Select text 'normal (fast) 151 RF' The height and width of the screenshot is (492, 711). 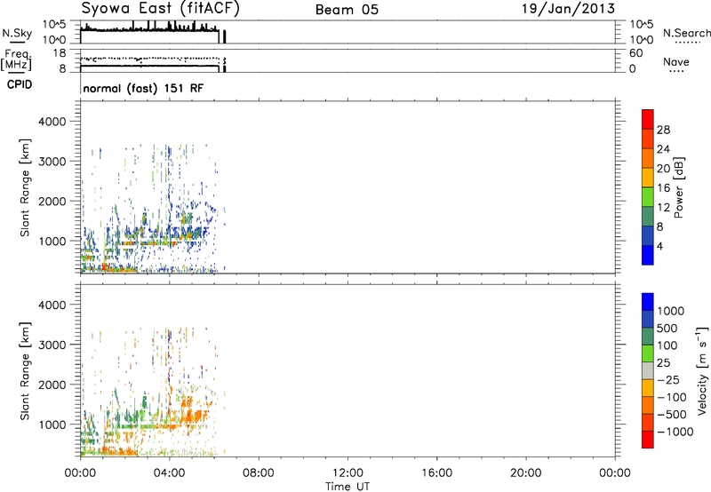click(x=143, y=88)
